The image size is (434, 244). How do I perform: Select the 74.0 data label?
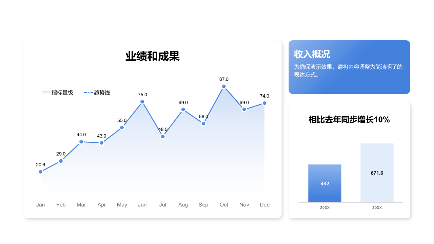[264, 96]
